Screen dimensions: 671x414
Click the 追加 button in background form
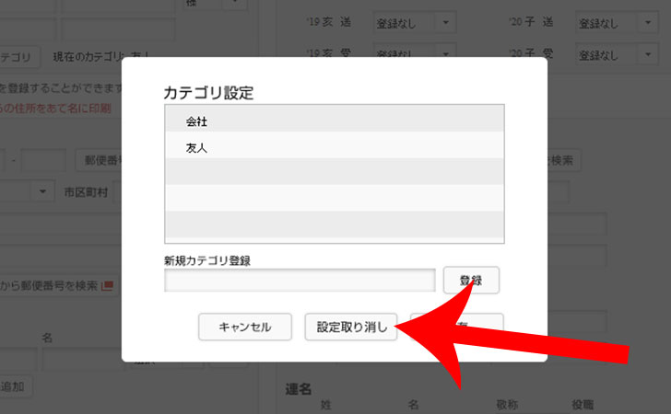point(16,386)
